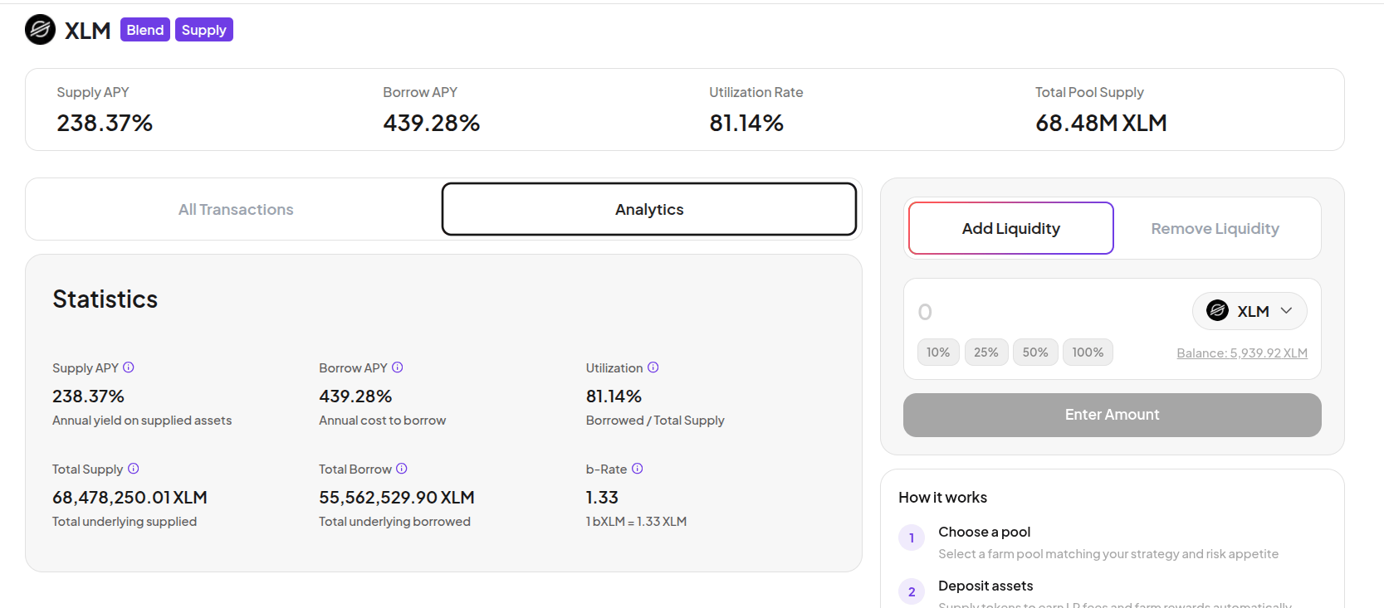Click 'Borrowed / Total Supply' text
This screenshot has width=1384, height=608.
point(655,421)
